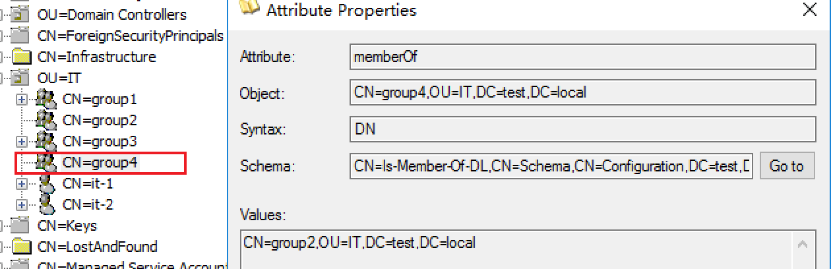Click the highlighted CN=group4 group icon
Image resolution: width=831 pixels, height=269 pixels.
click(x=46, y=162)
